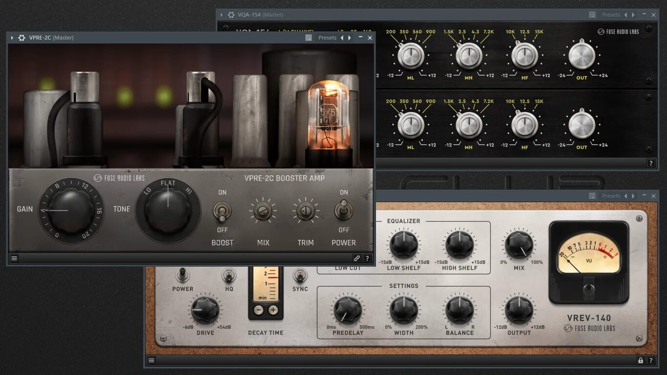The height and width of the screenshot is (375, 667).
Task: Click the VREV-140 WIDTH knob
Action: 404,310
